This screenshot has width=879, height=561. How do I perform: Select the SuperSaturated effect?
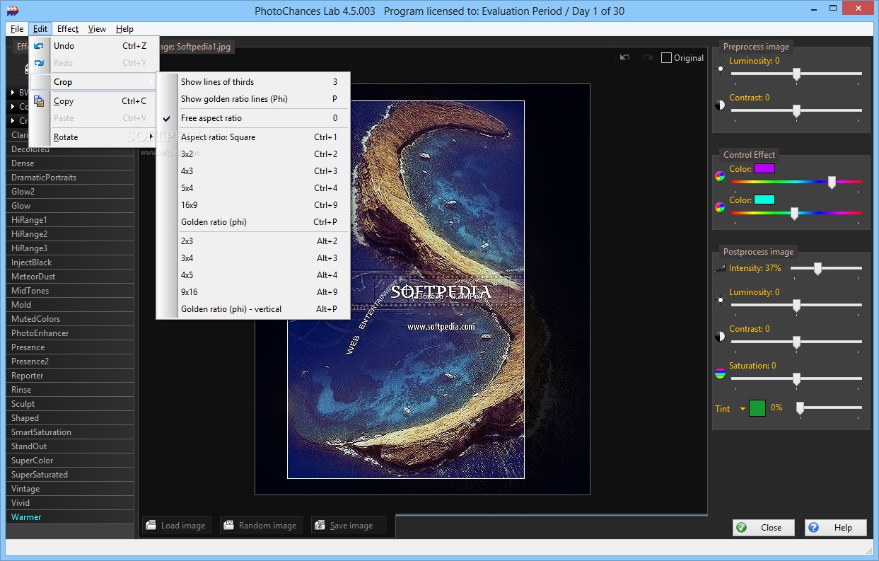point(70,475)
